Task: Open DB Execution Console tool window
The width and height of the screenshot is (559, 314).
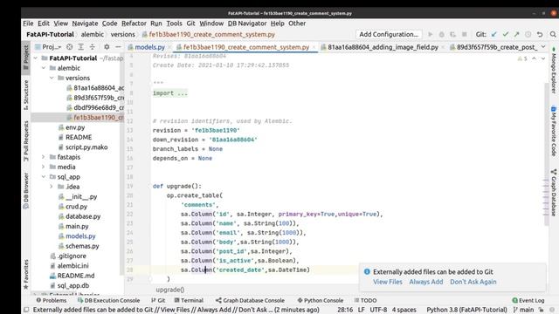Action: click(x=108, y=300)
